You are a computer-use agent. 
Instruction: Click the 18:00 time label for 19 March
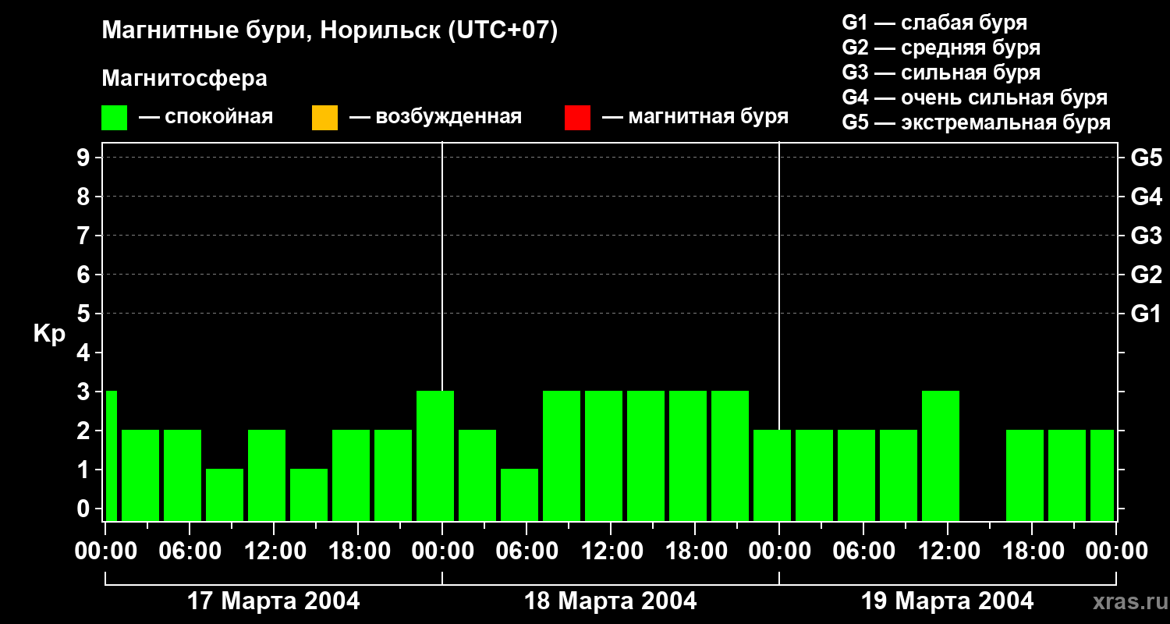click(1032, 551)
